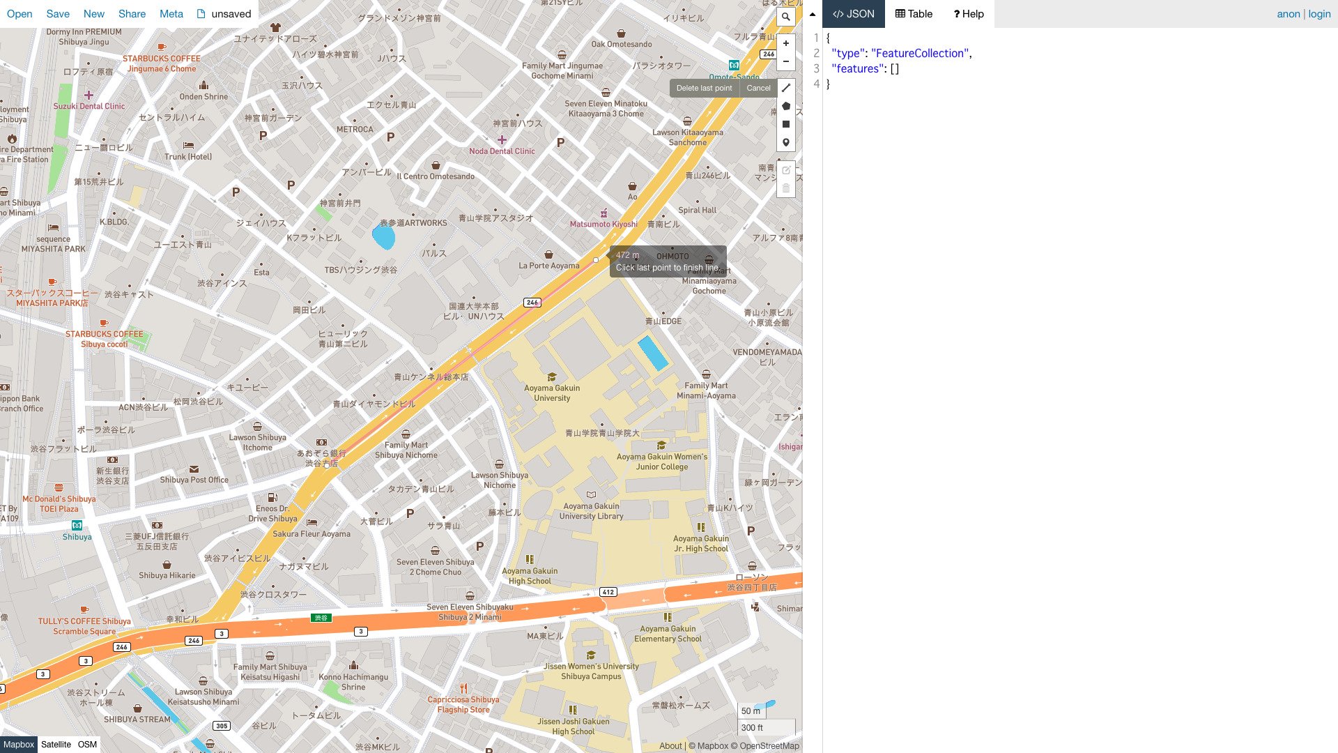The image size is (1338, 753).
Task: Open the Mapbox attribution link
Action: click(x=708, y=746)
